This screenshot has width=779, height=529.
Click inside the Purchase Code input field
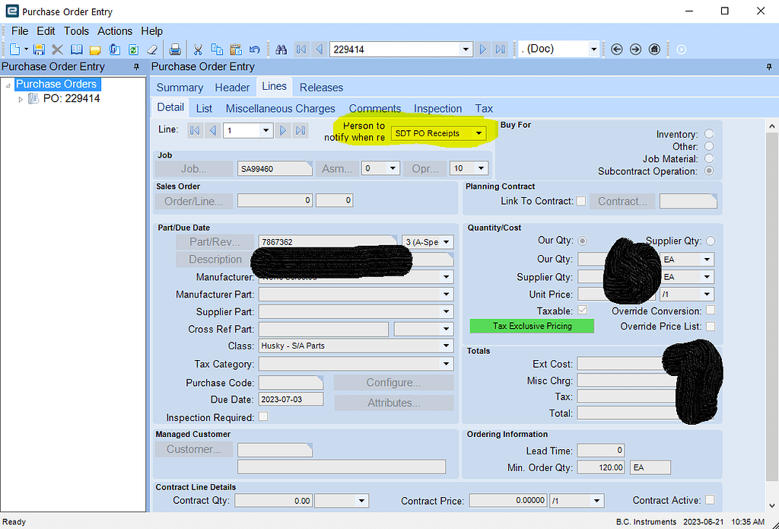(289, 381)
